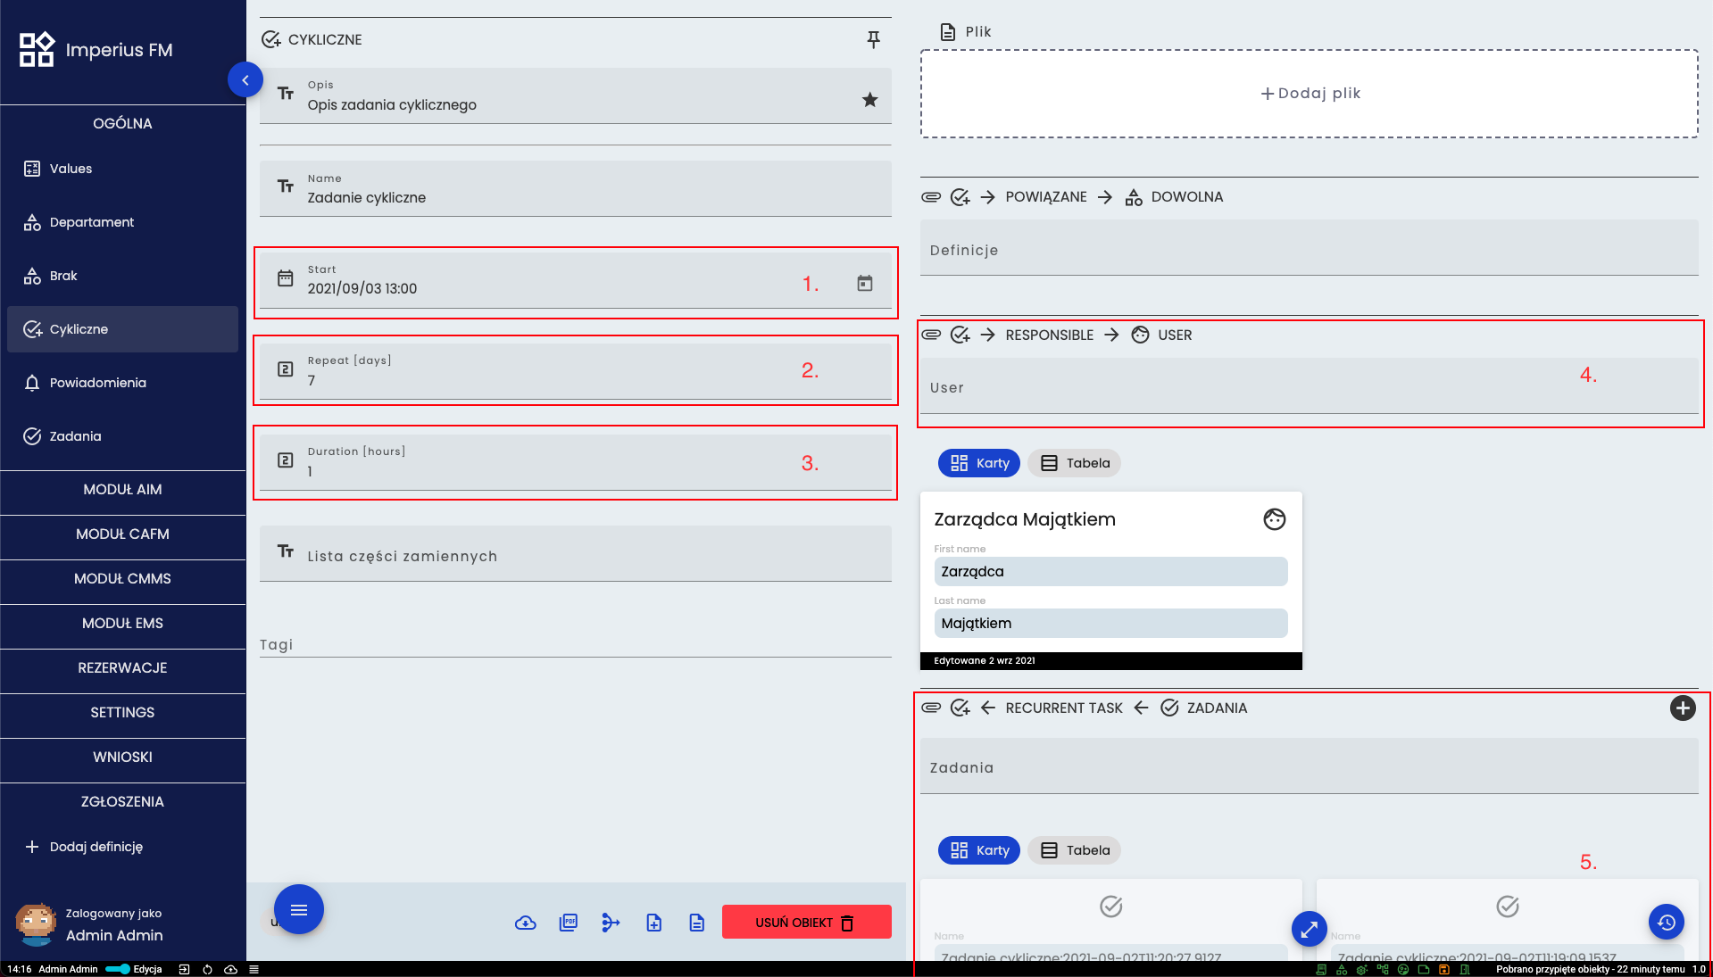Click the USUŃ OBIEKT delete button
This screenshot has width=1713, height=977.
click(x=806, y=923)
